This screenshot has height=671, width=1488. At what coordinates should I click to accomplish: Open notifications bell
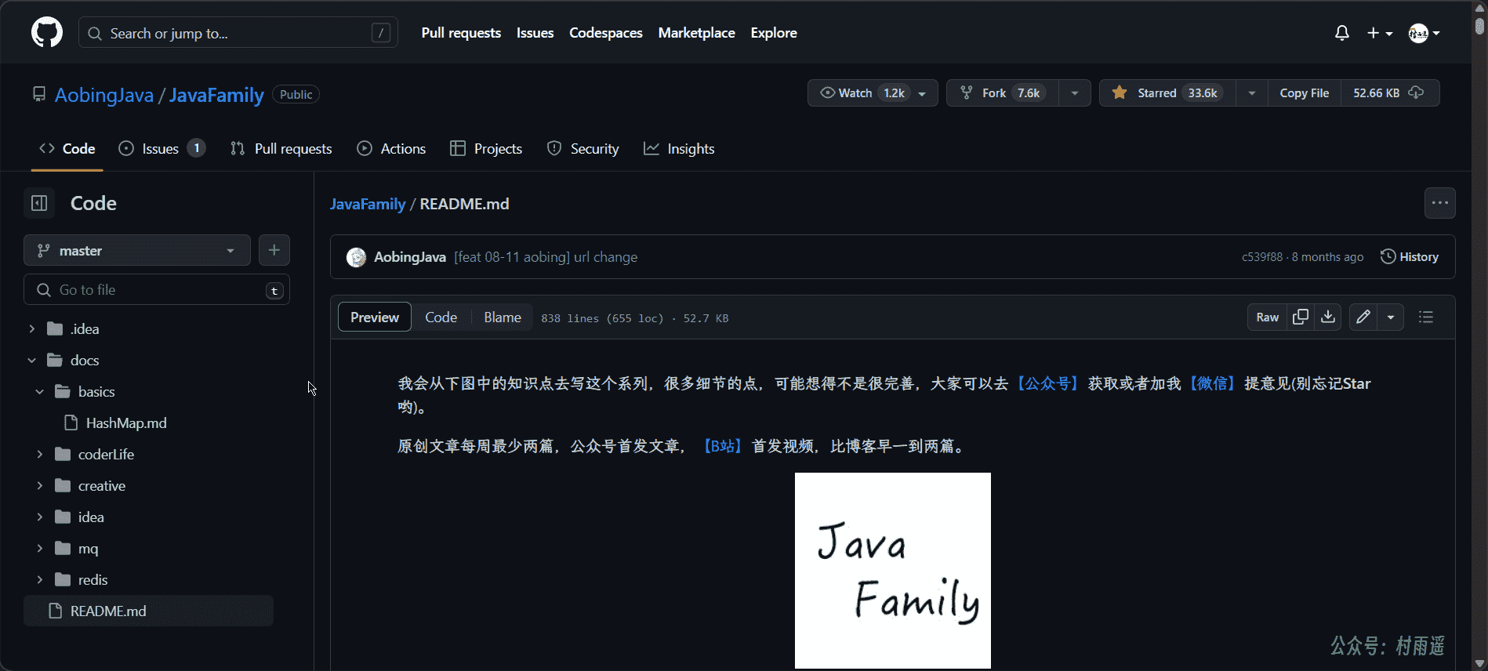1342,33
